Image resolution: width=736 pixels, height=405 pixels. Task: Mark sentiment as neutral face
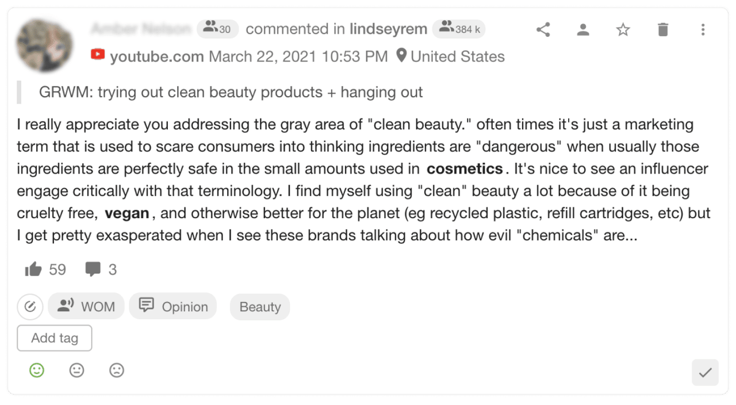76,370
